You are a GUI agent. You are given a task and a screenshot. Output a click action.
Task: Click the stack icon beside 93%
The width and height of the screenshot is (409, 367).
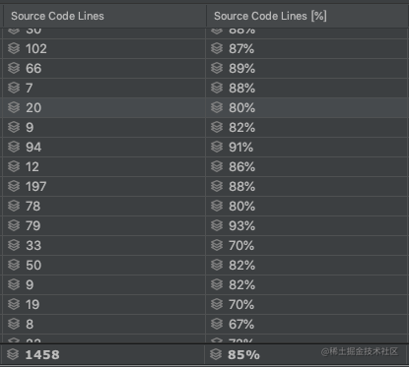click(x=217, y=225)
